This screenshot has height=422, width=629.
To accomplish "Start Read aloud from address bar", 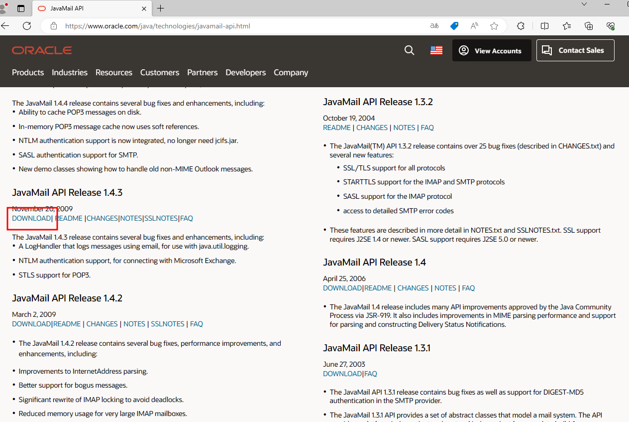I will [x=474, y=26].
